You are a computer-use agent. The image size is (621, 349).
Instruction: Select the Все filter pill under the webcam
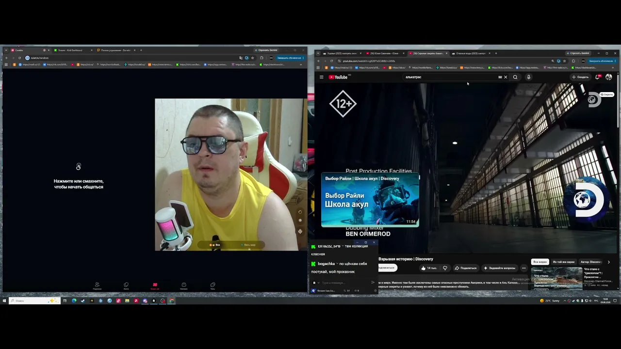click(215, 245)
